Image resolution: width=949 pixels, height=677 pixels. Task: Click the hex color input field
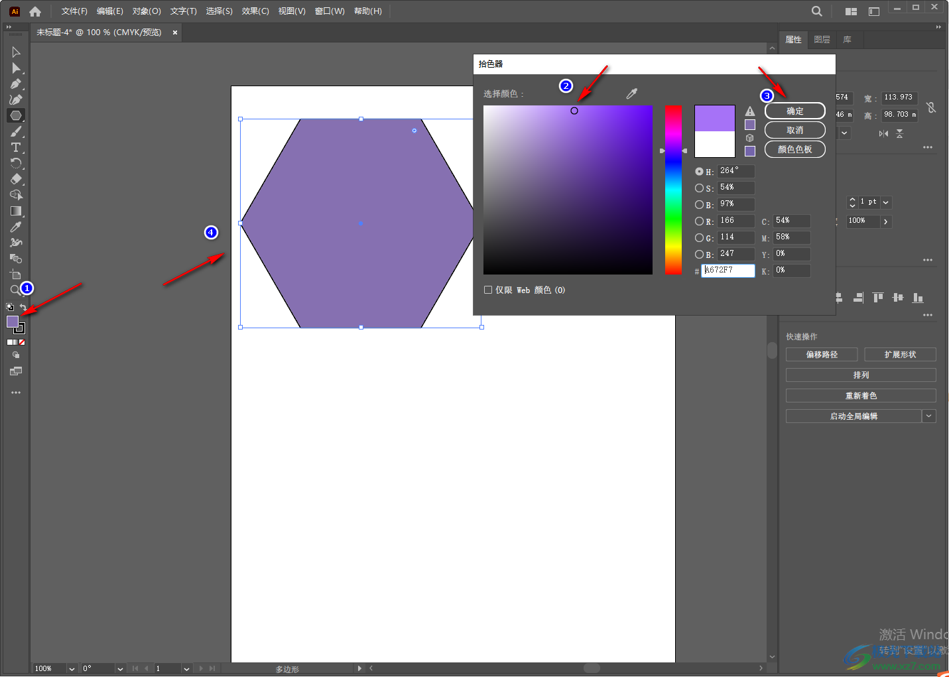coord(728,271)
